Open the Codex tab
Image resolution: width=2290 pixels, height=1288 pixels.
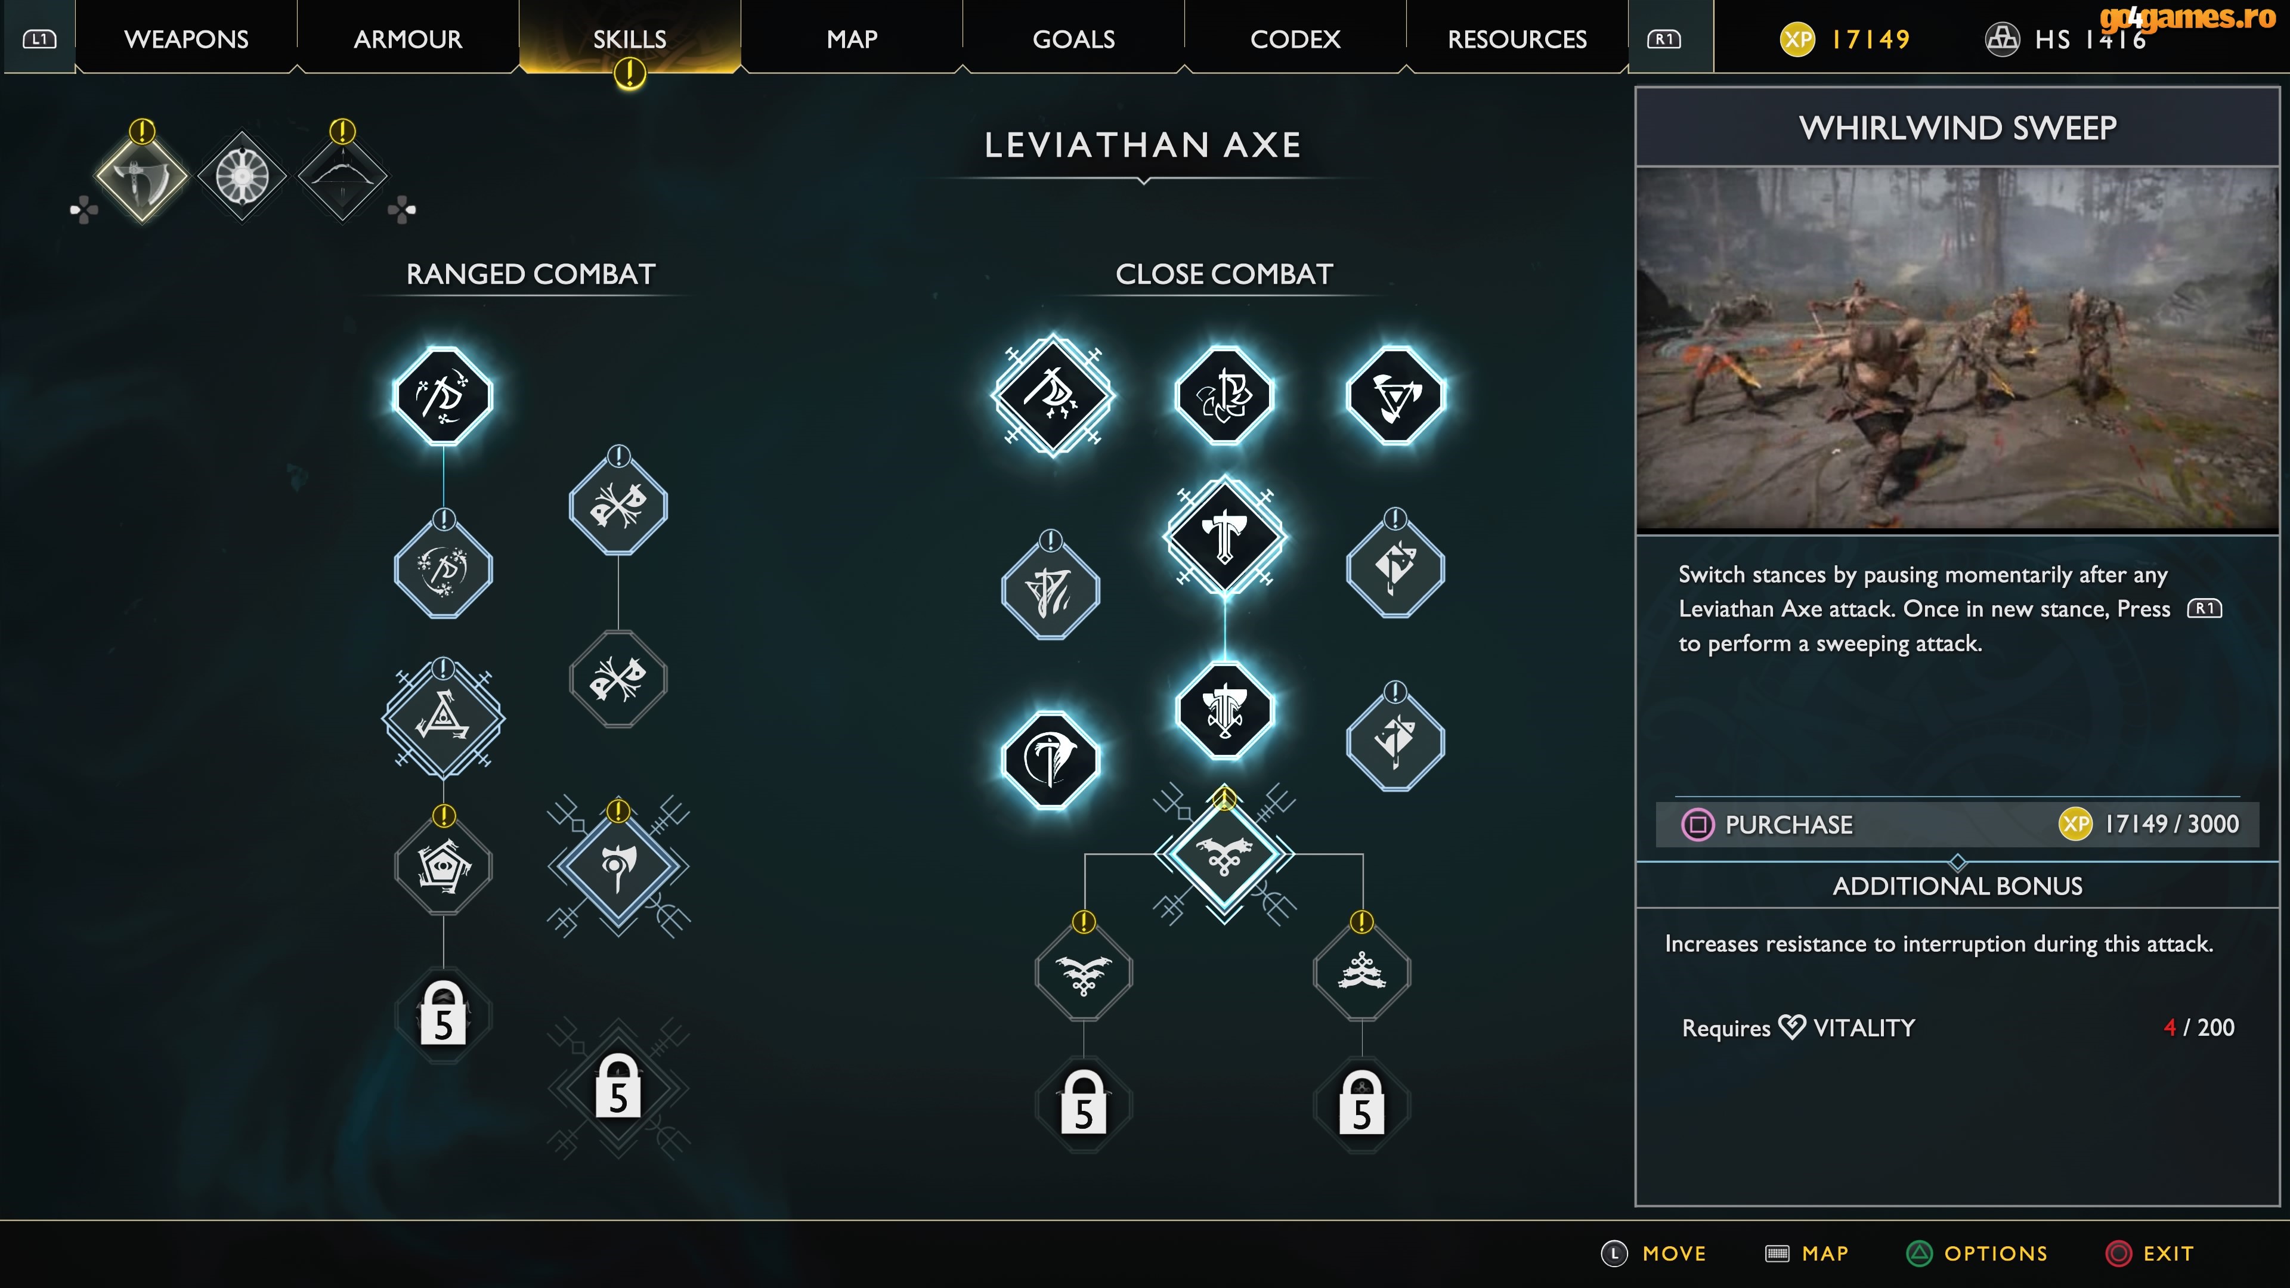pyautogui.click(x=1294, y=39)
